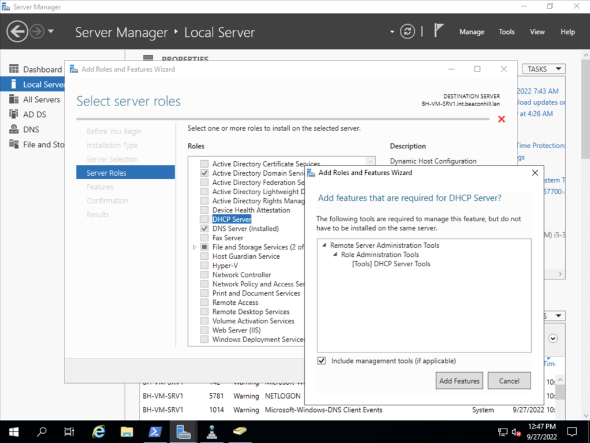The image size is (590, 443).
Task: Click the red X error icon in wizard
Action: pyautogui.click(x=501, y=119)
